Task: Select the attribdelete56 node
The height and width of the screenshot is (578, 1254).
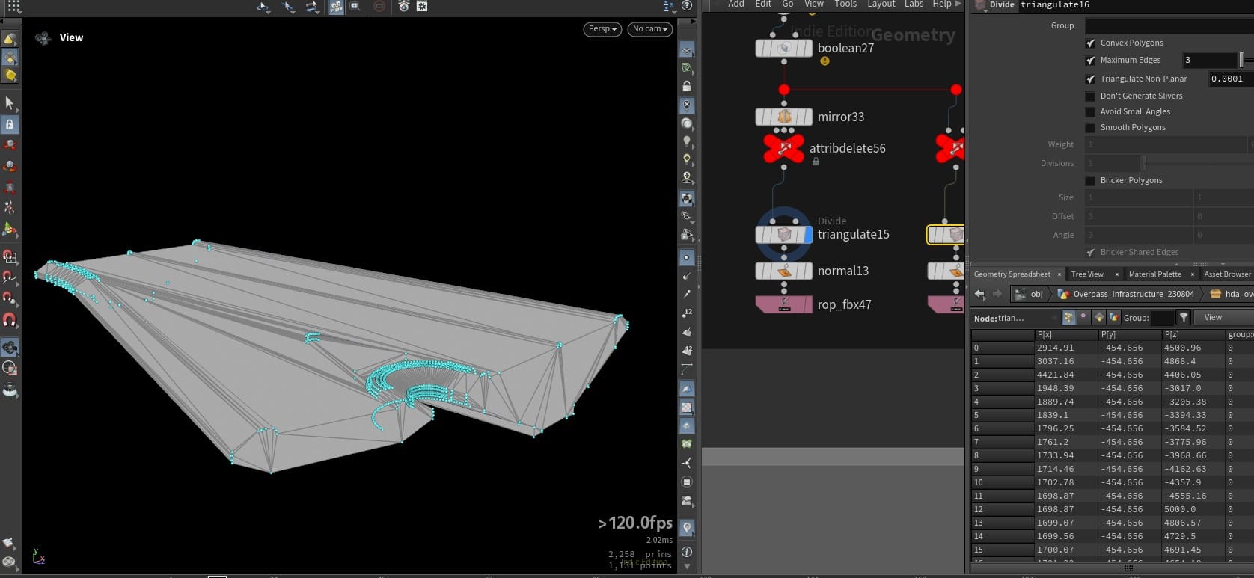Action: coord(784,148)
